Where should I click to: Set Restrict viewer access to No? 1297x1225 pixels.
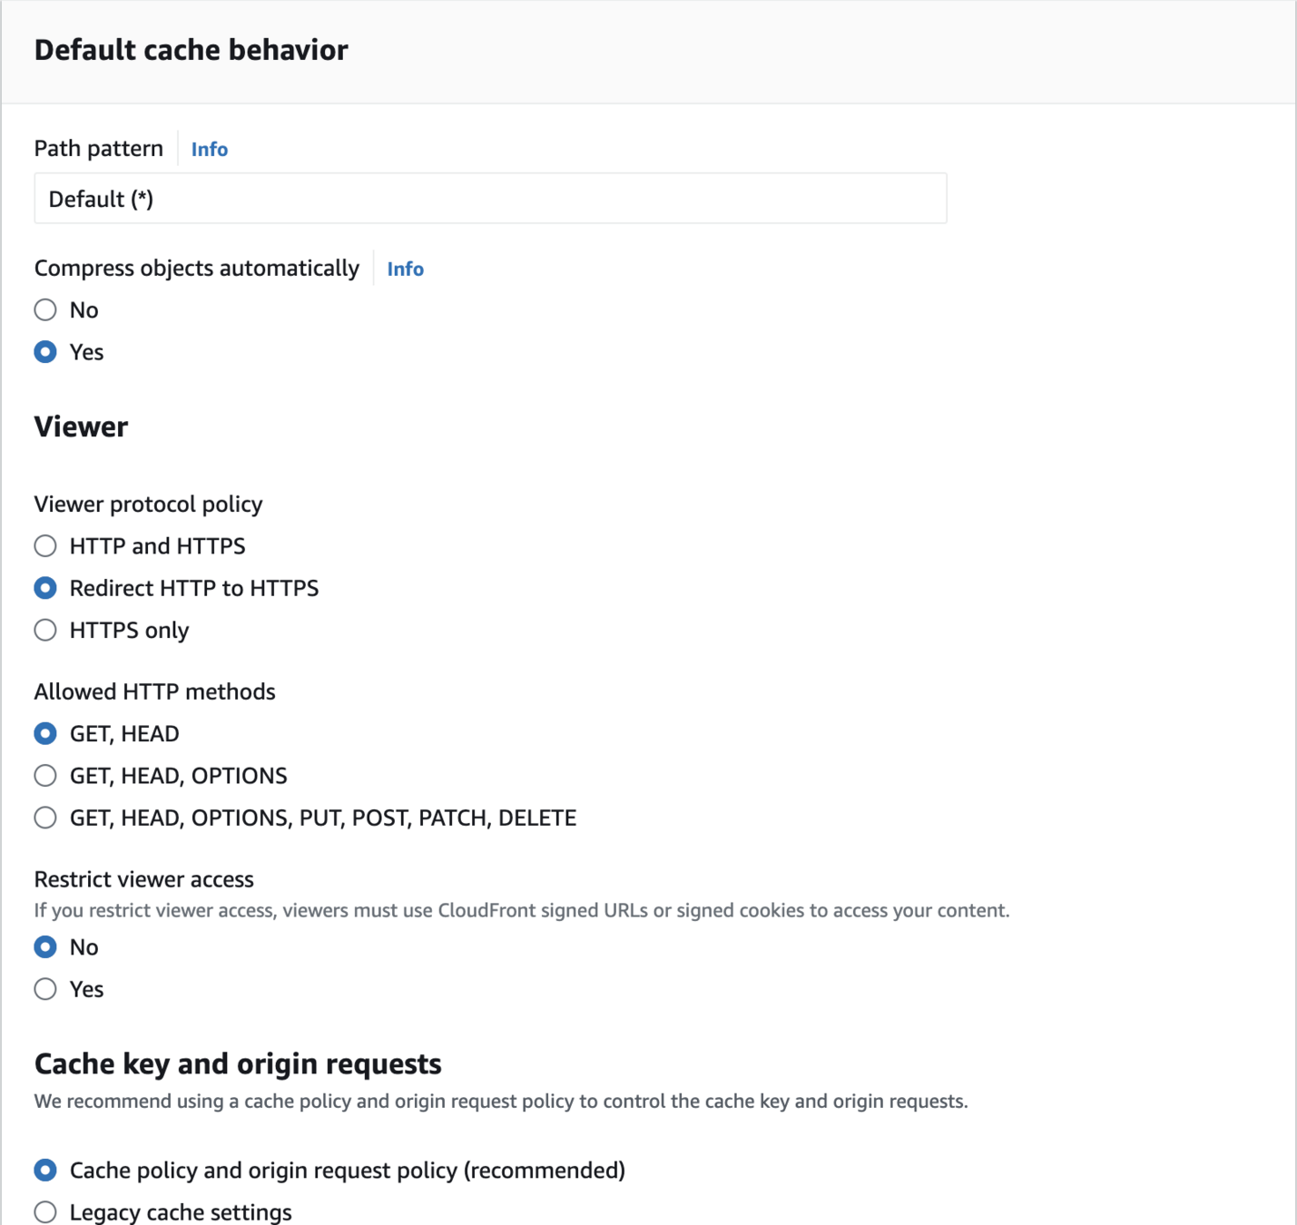[45, 947]
